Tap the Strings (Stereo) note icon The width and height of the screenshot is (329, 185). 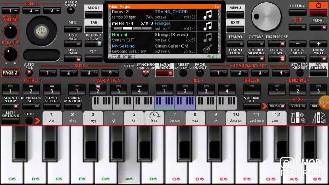[207, 38]
